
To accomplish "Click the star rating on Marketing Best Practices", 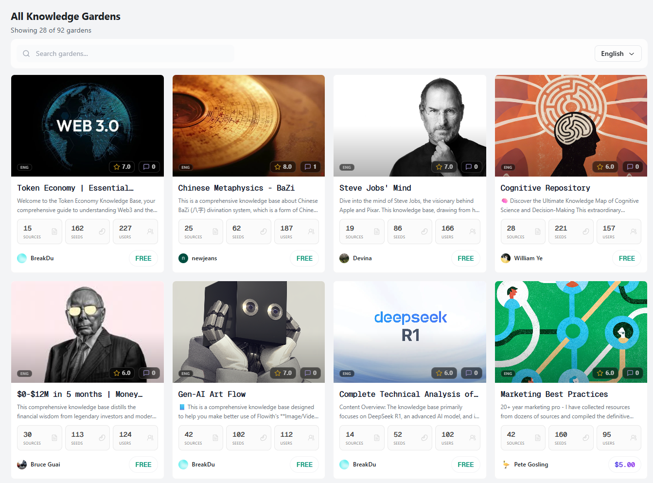I will (605, 373).
